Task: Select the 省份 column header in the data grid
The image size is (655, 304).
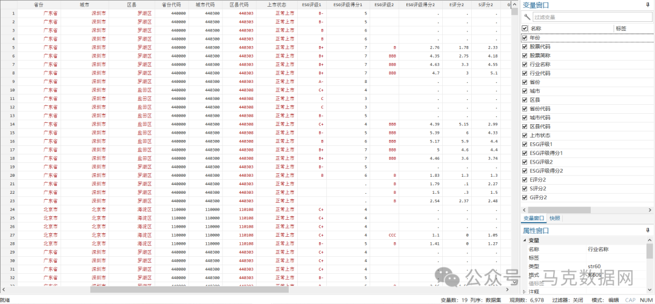Action: (x=38, y=5)
